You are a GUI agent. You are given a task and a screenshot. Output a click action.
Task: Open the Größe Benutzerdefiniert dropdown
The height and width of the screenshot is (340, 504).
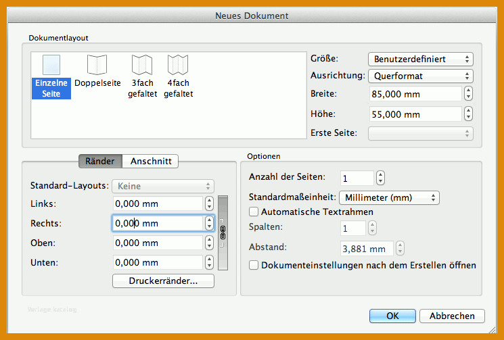point(420,59)
